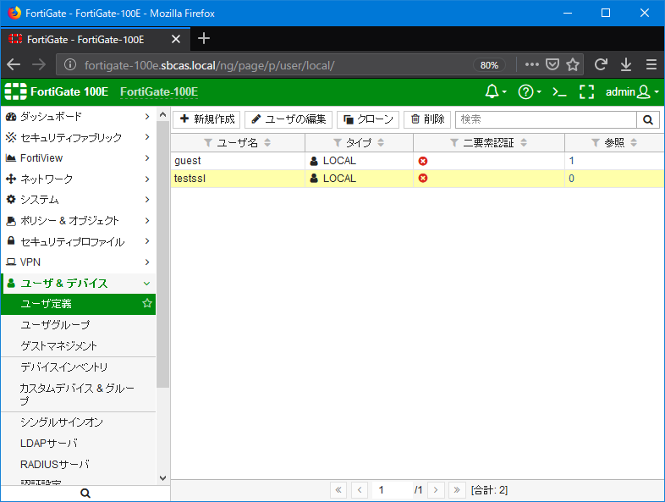
Task: Expand the ダッシュボード menu
Action: click(x=79, y=116)
